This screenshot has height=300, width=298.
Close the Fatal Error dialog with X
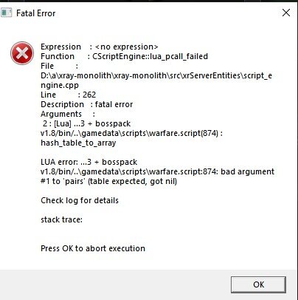[286, 13]
